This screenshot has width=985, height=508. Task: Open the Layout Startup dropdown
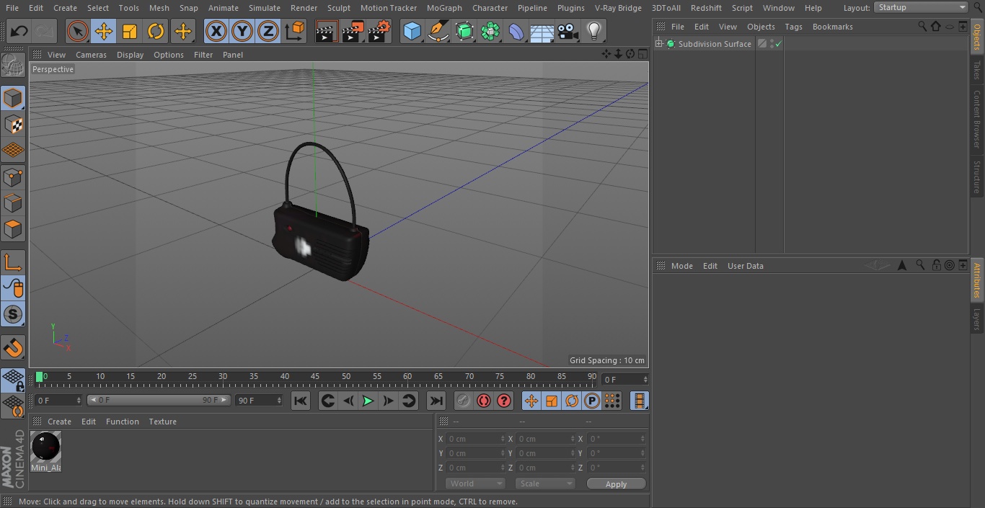tap(922, 7)
